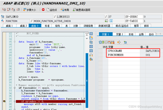Click the navigate-to-source icon after MODX_FUNCTION_ACTIVE_CHECK

106,21
